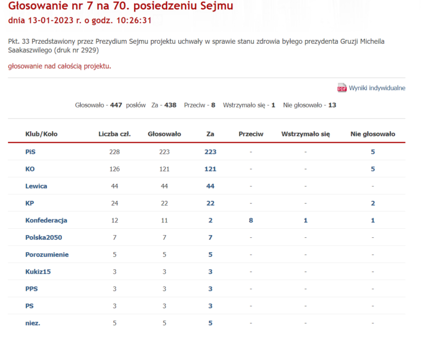Click the 'Nie głosowało' column header
The width and height of the screenshot is (421, 339).
tap(372, 134)
